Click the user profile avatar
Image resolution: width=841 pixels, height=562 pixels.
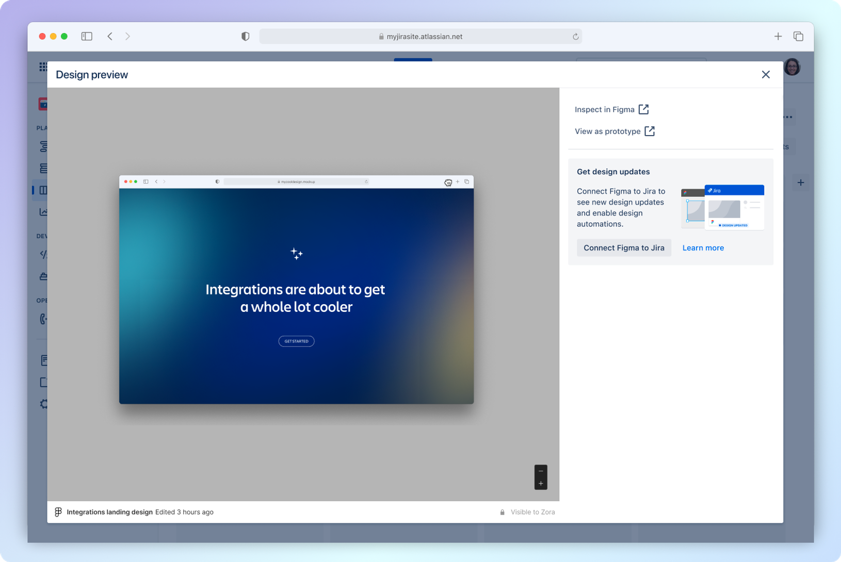pos(792,67)
